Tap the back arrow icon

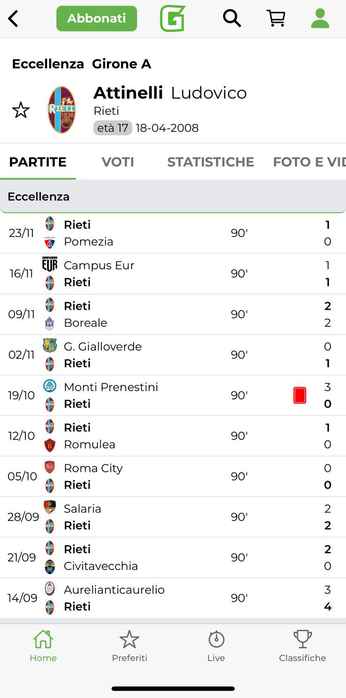[14, 19]
